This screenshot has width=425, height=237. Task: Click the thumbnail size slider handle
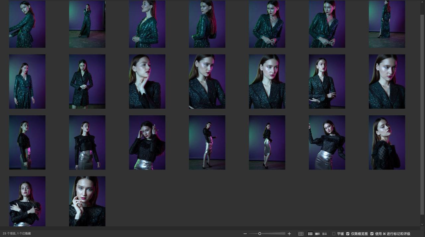260,234
